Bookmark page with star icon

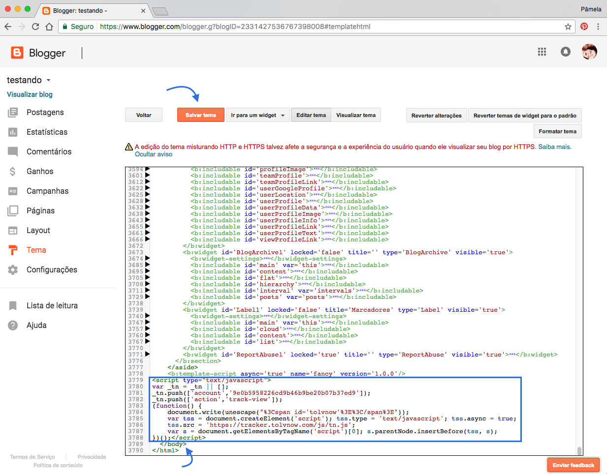(x=568, y=27)
